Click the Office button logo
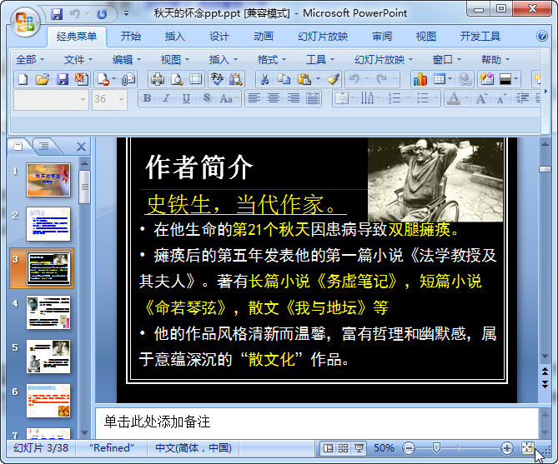The image size is (558, 464). click(24, 22)
